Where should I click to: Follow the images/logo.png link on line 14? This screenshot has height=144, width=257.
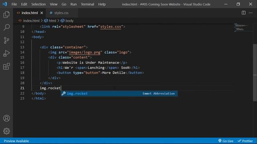coord(85,52)
